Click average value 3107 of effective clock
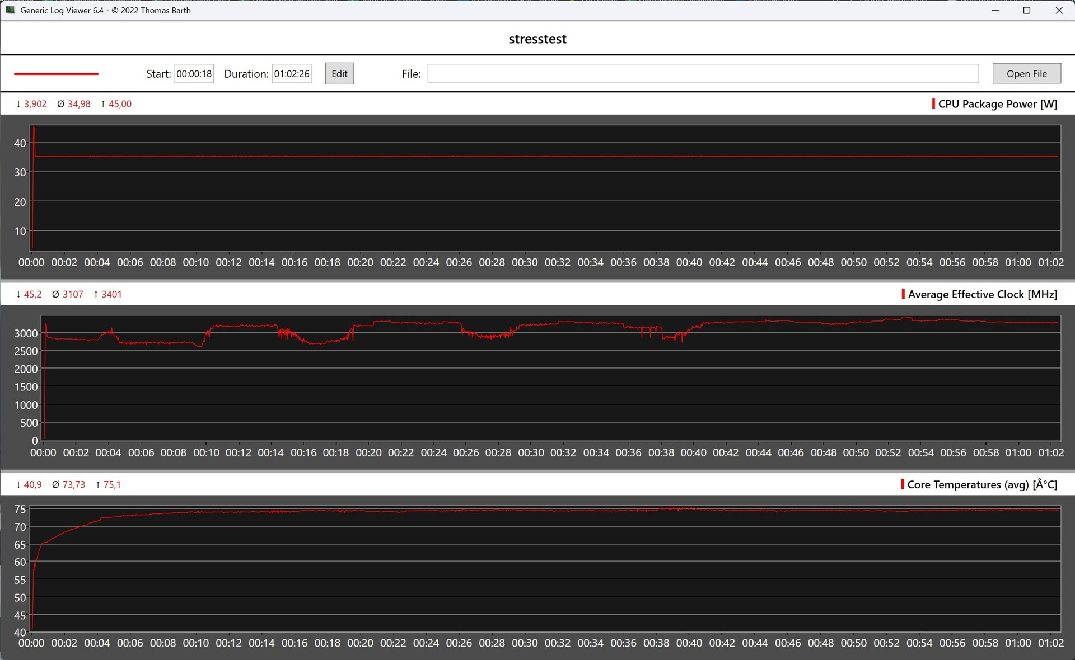This screenshot has width=1075, height=660. [x=73, y=294]
